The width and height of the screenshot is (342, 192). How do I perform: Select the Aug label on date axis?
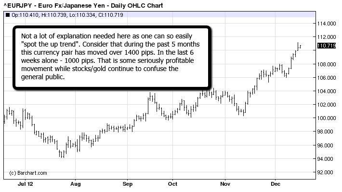point(76,183)
